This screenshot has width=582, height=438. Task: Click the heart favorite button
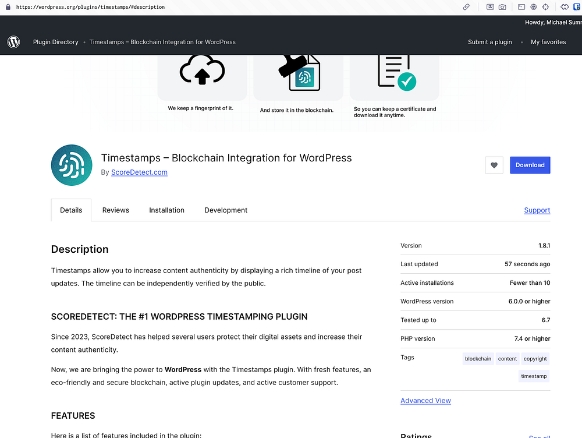pyautogui.click(x=494, y=165)
